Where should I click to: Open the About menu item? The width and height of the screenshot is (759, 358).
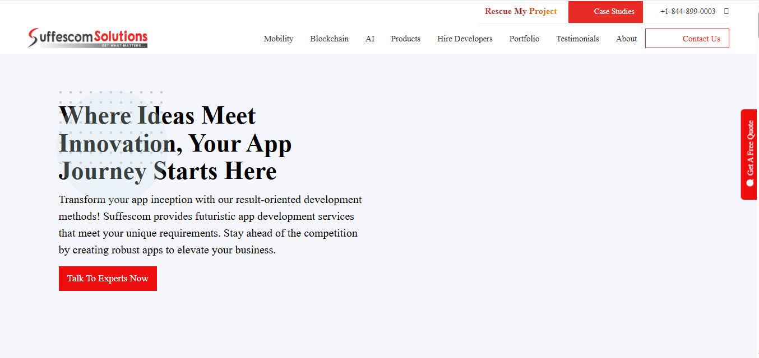[626, 39]
